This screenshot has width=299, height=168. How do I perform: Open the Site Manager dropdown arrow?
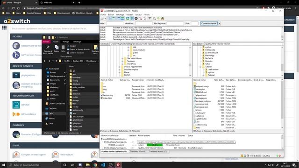[x=105, y=19]
